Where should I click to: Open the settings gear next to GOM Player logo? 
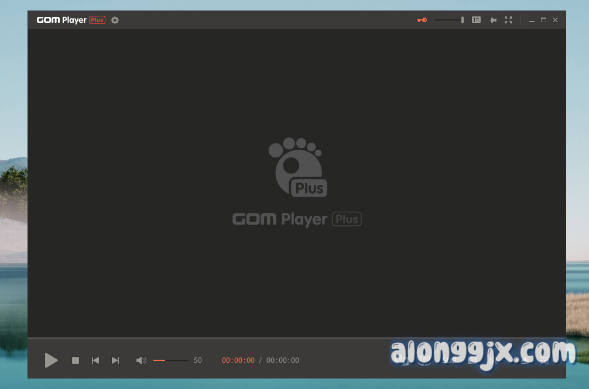[115, 20]
